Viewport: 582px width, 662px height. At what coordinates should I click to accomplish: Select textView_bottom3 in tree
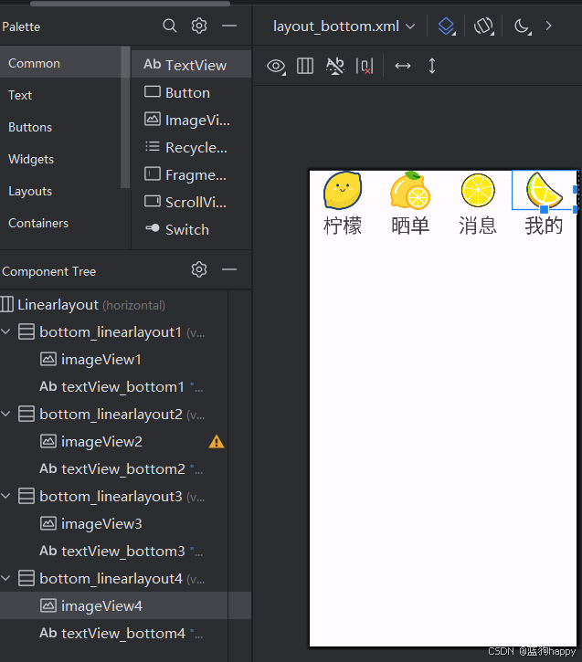pos(114,551)
